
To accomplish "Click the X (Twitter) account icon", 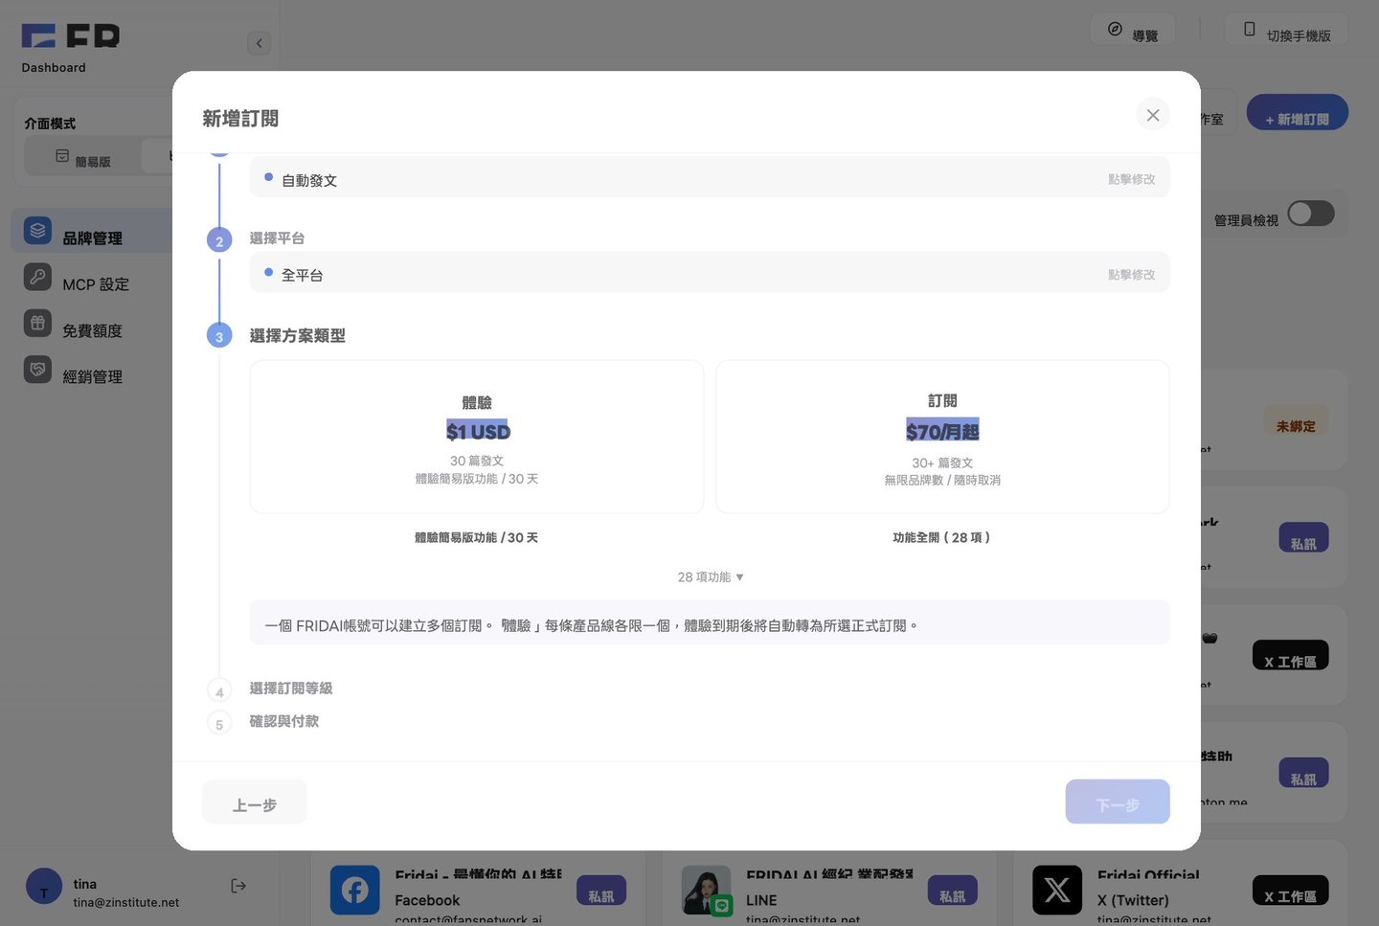I will 1057,891.
